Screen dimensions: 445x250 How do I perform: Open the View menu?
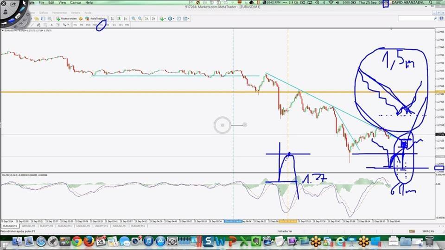[x=62, y=3]
